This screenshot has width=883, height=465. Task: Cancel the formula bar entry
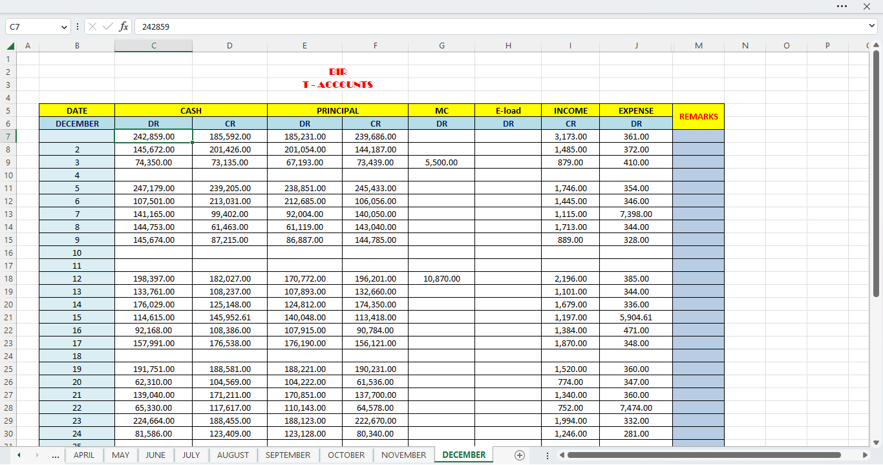[92, 26]
